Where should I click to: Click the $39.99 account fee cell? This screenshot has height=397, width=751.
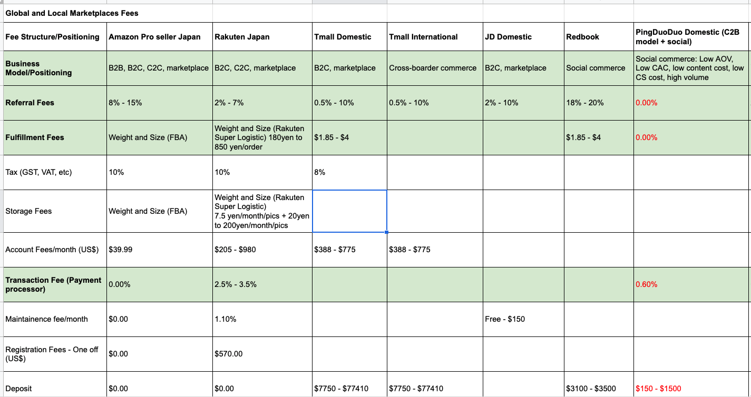coord(160,250)
